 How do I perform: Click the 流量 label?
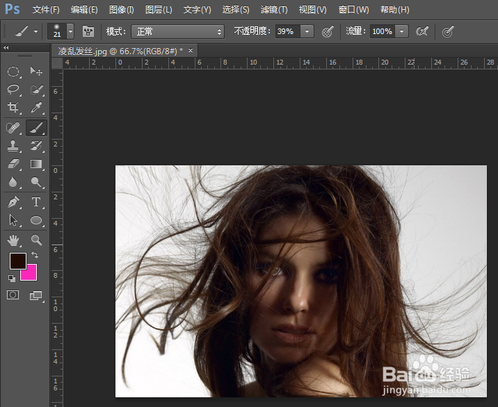coord(355,31)
